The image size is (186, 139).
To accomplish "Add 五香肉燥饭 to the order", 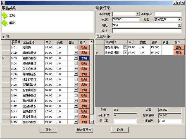I will pyautogui.click(x=84, y=90).
